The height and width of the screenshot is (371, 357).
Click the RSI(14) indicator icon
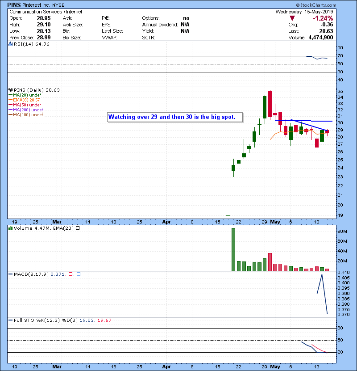pos(10,44)
